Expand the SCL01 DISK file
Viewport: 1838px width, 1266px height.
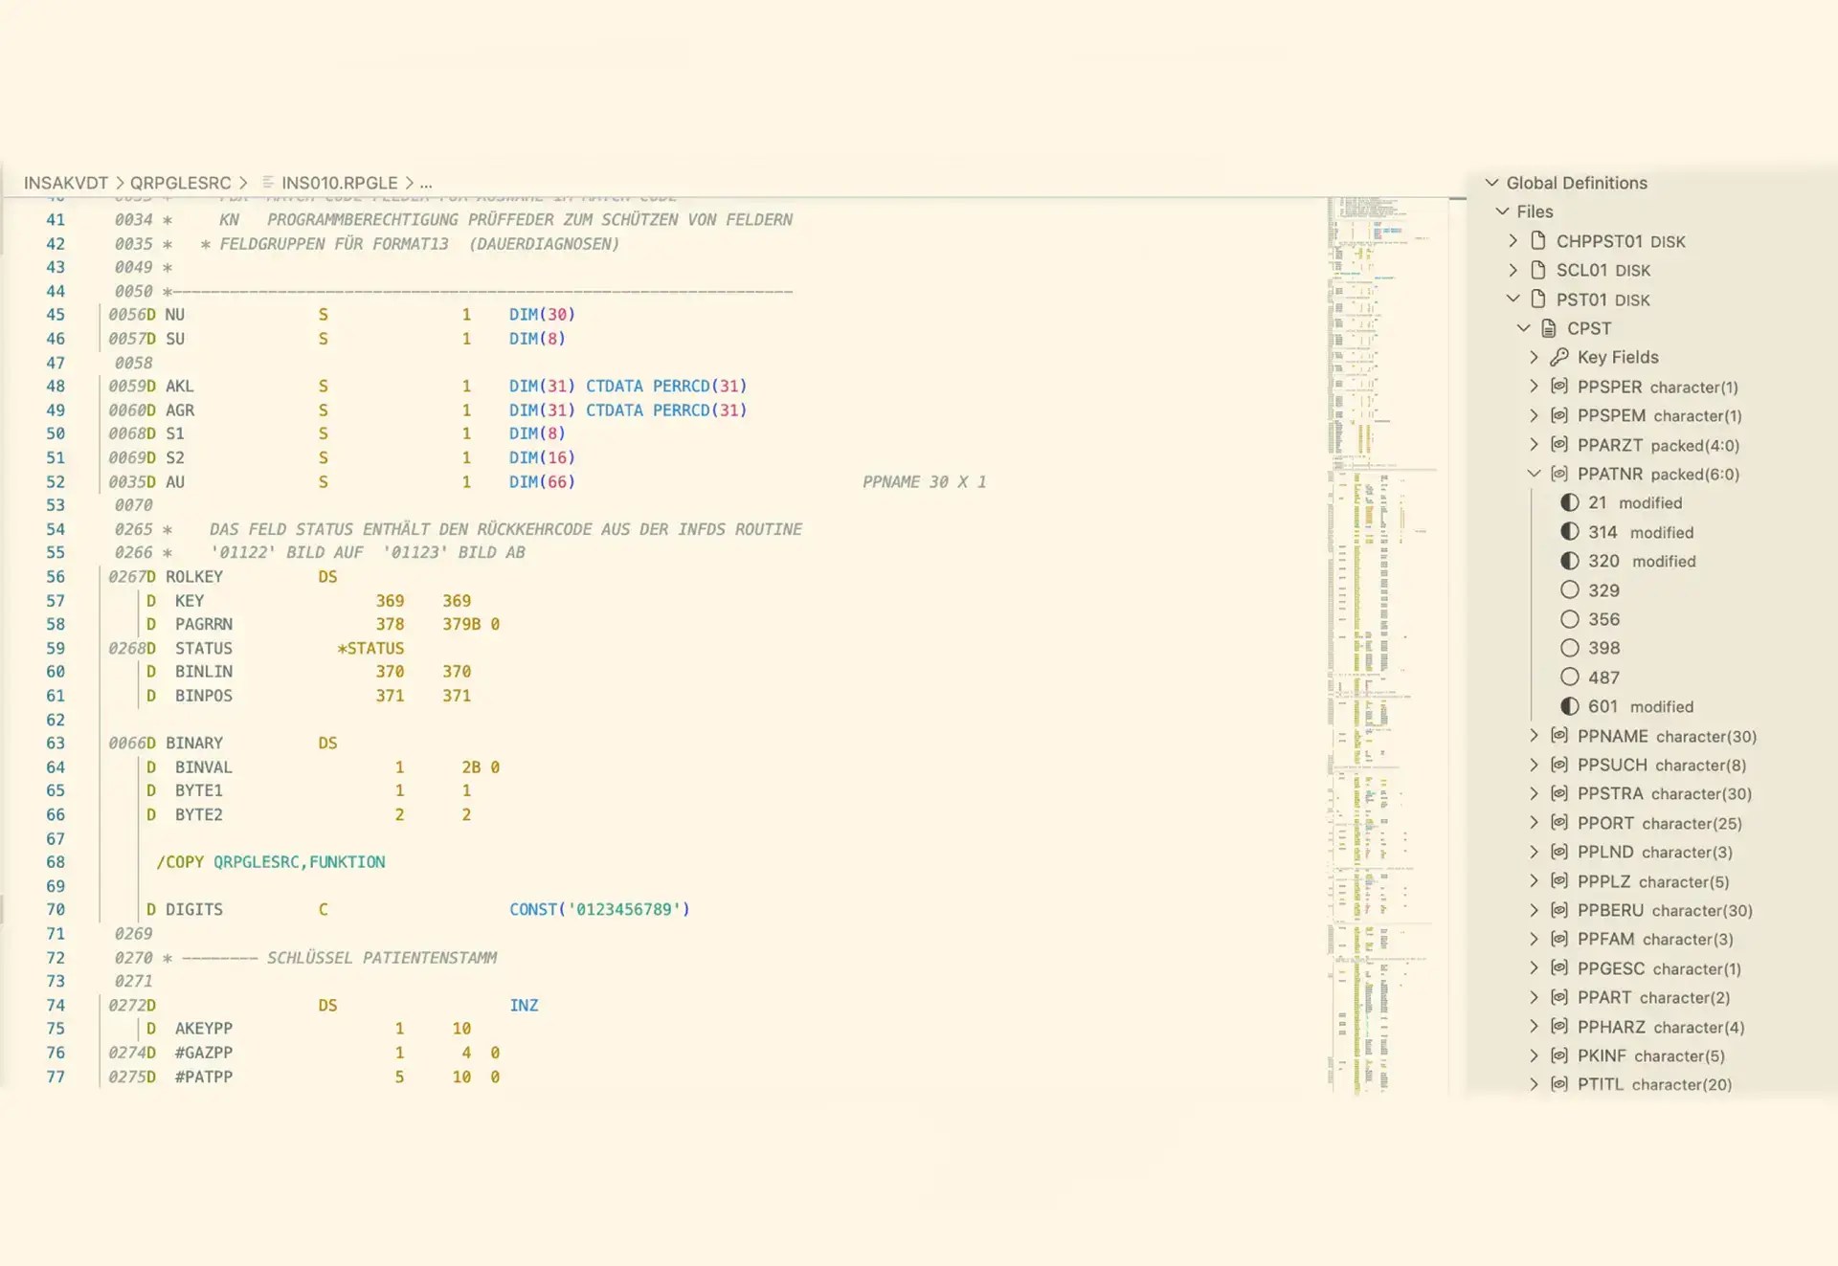click(x=1513, y=270)
